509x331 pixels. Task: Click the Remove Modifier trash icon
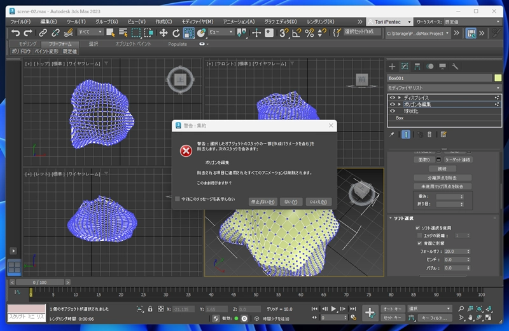(429, 134)
